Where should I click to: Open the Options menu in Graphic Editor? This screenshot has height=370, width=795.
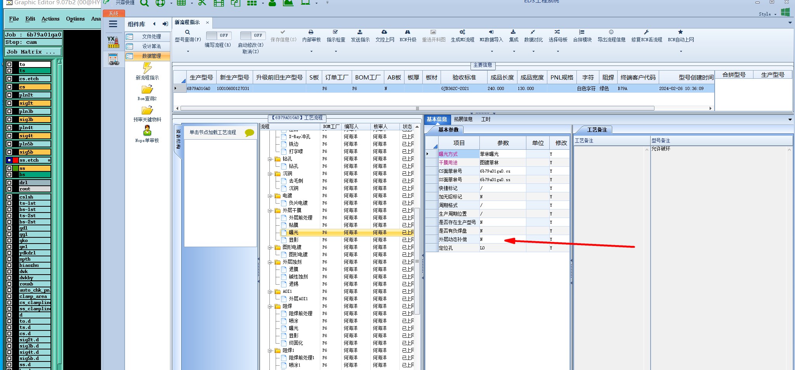pyautogui.click(x=75, y=19)
